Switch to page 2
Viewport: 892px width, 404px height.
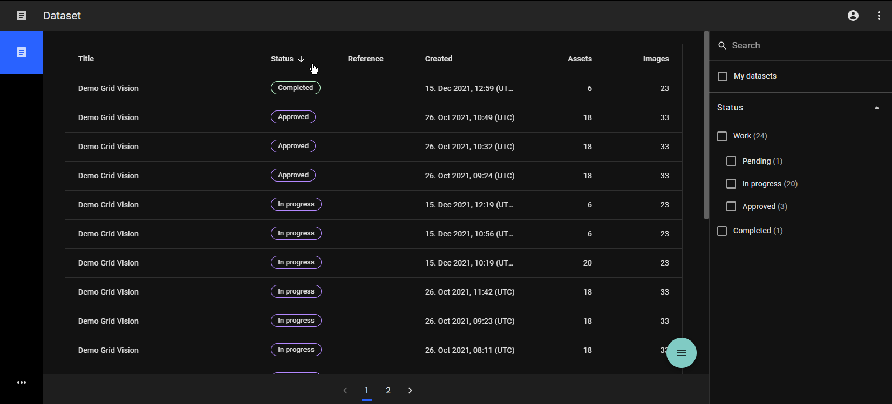coord(388,391)
